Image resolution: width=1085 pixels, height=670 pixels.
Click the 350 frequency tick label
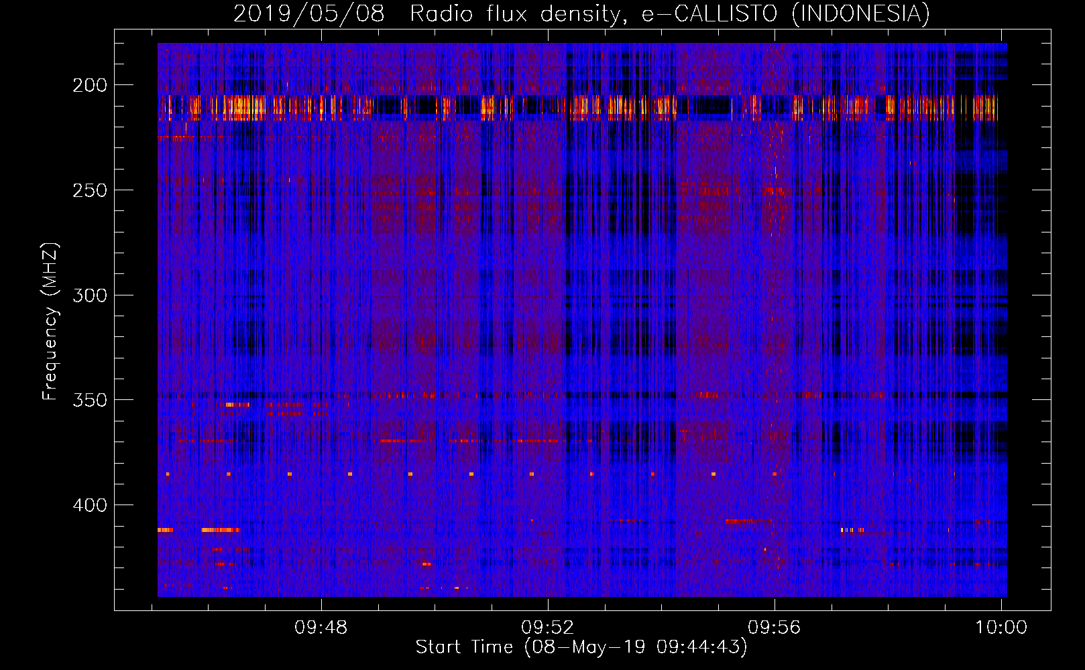click(x=90, y=400)
